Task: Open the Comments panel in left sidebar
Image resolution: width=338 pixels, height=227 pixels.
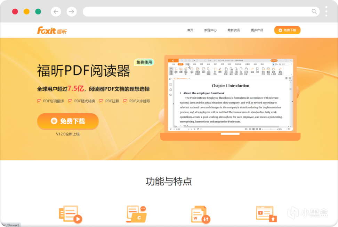Action: point(170,95)
